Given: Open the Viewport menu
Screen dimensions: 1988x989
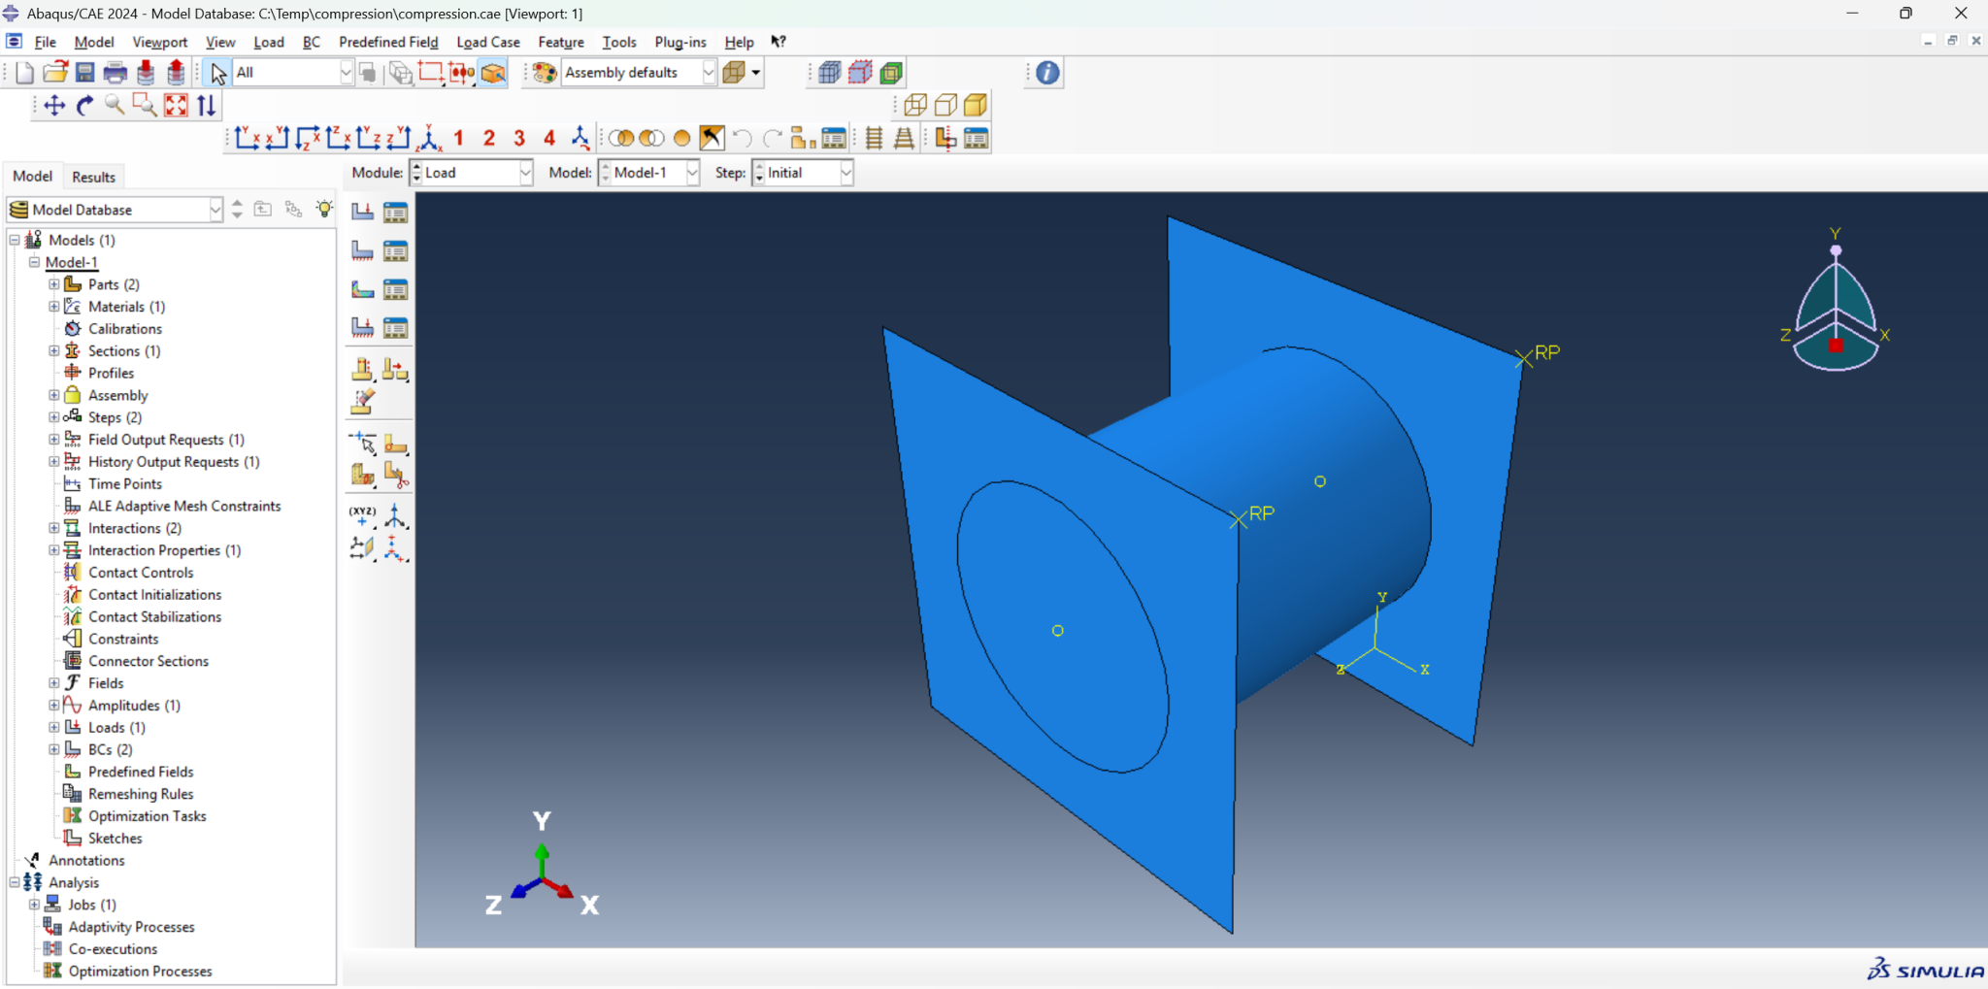Looking at the screenshot, I should 160,42.
